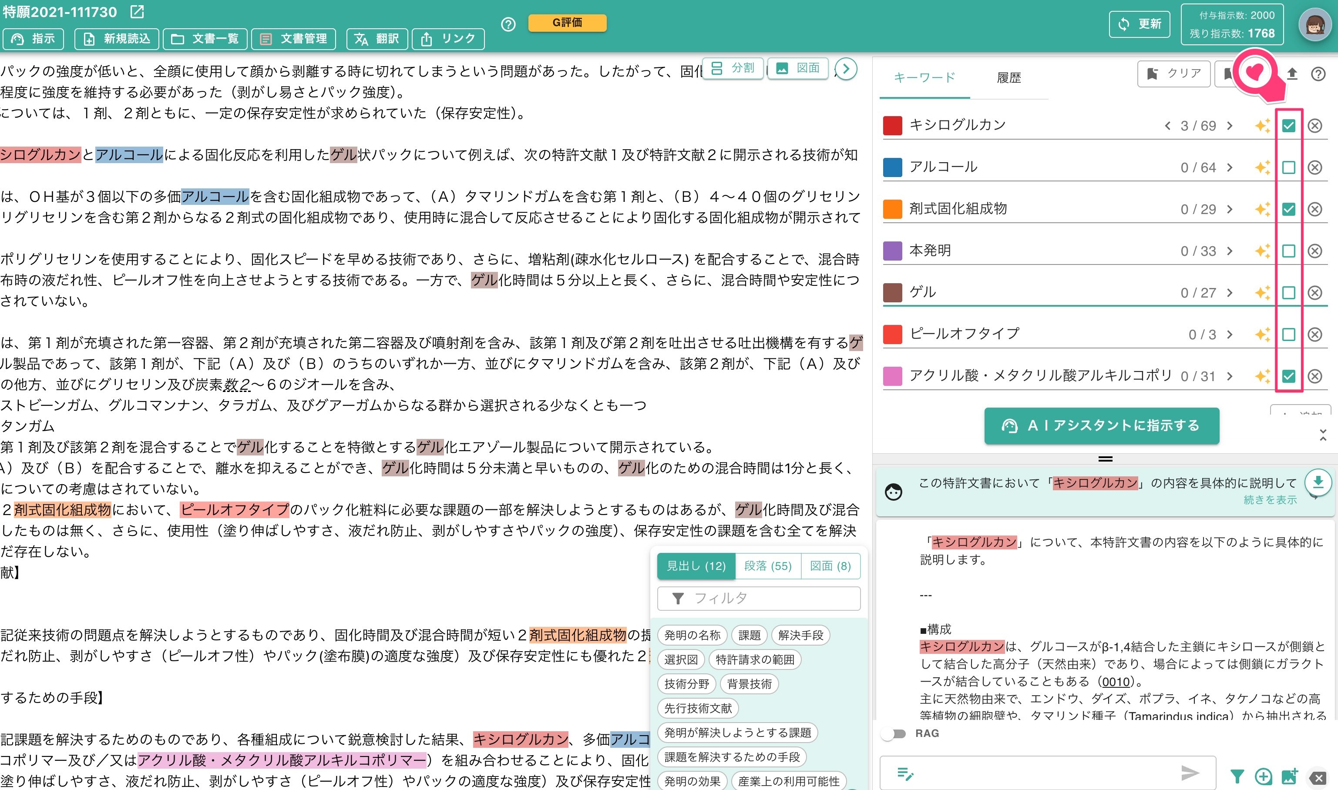Remove the アクリル酸・メタクリル酸 keyword
The image size is (1338, 790).
click(1314, 376)
